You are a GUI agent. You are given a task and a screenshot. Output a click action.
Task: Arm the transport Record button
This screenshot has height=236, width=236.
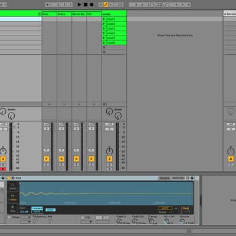91,4
